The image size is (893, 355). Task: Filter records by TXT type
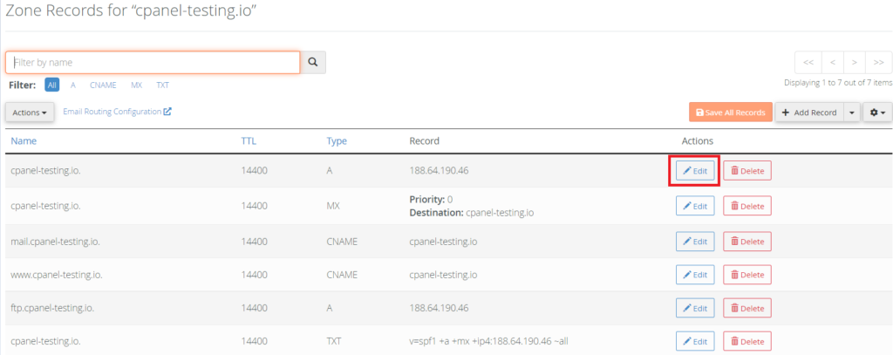(x=163, y=85)
